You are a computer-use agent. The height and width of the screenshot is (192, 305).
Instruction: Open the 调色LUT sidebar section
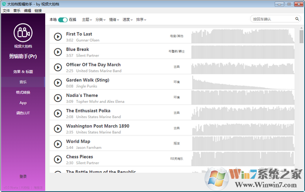pyautogui.click(x=23, y=113)
